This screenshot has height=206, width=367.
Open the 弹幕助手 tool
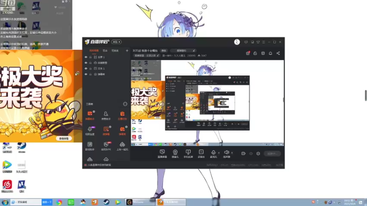coord(90,115)
